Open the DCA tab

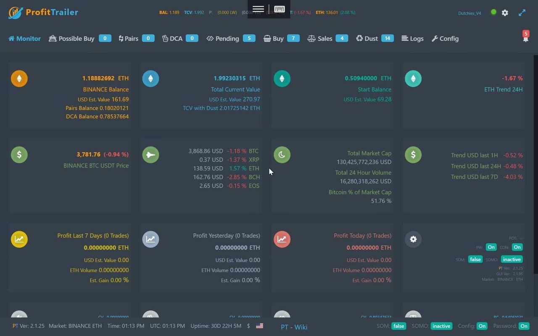(x=180, y=38)
